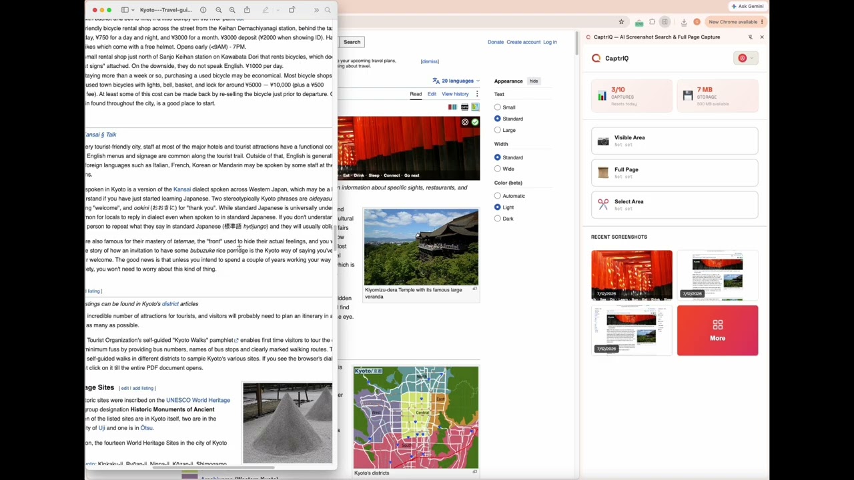Click the green checkmark icon on banner
854x480 pixels.
pyautogui.click(x=475, y=122)
